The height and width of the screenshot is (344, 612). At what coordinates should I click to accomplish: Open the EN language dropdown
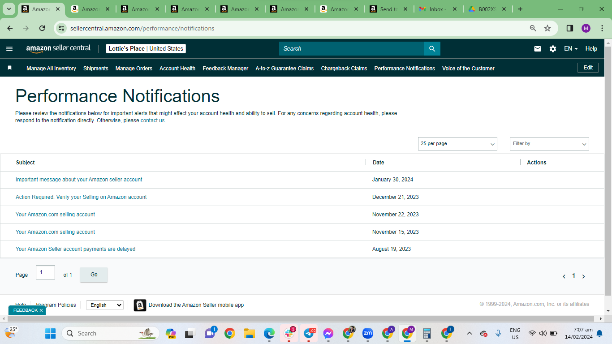click(x=571, y=49)
